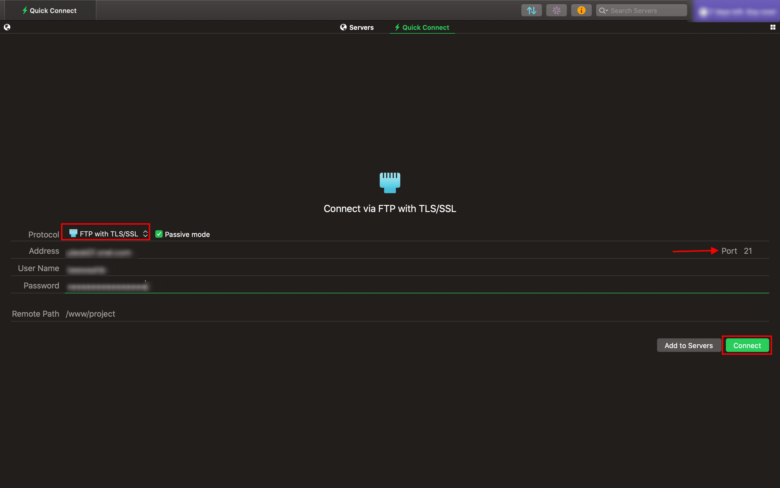The width and height of the screenshot is (780, 488).
Task: Click the grid view icon at right edge
Action: pyautogui.click(x=773, y=27)
